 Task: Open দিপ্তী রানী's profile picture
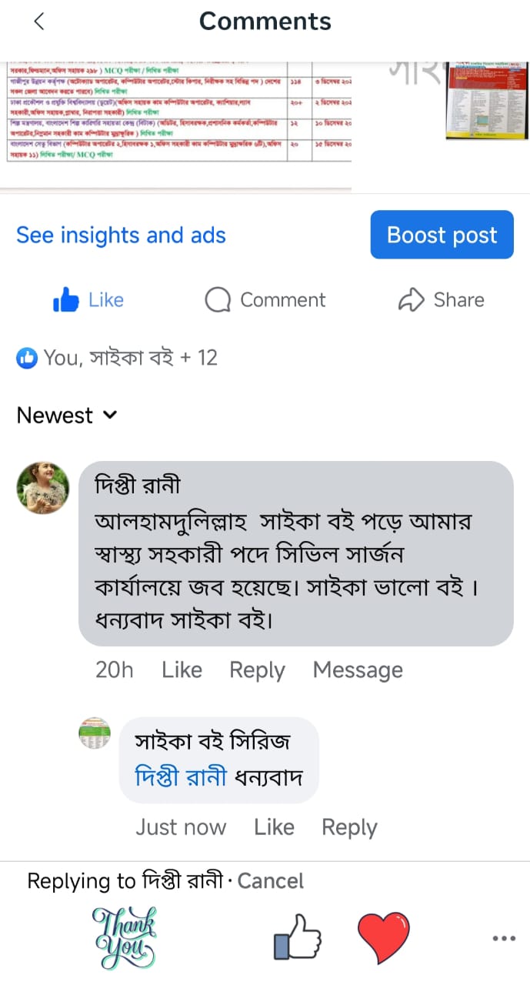pyautogui.click(x=42, y=488)
